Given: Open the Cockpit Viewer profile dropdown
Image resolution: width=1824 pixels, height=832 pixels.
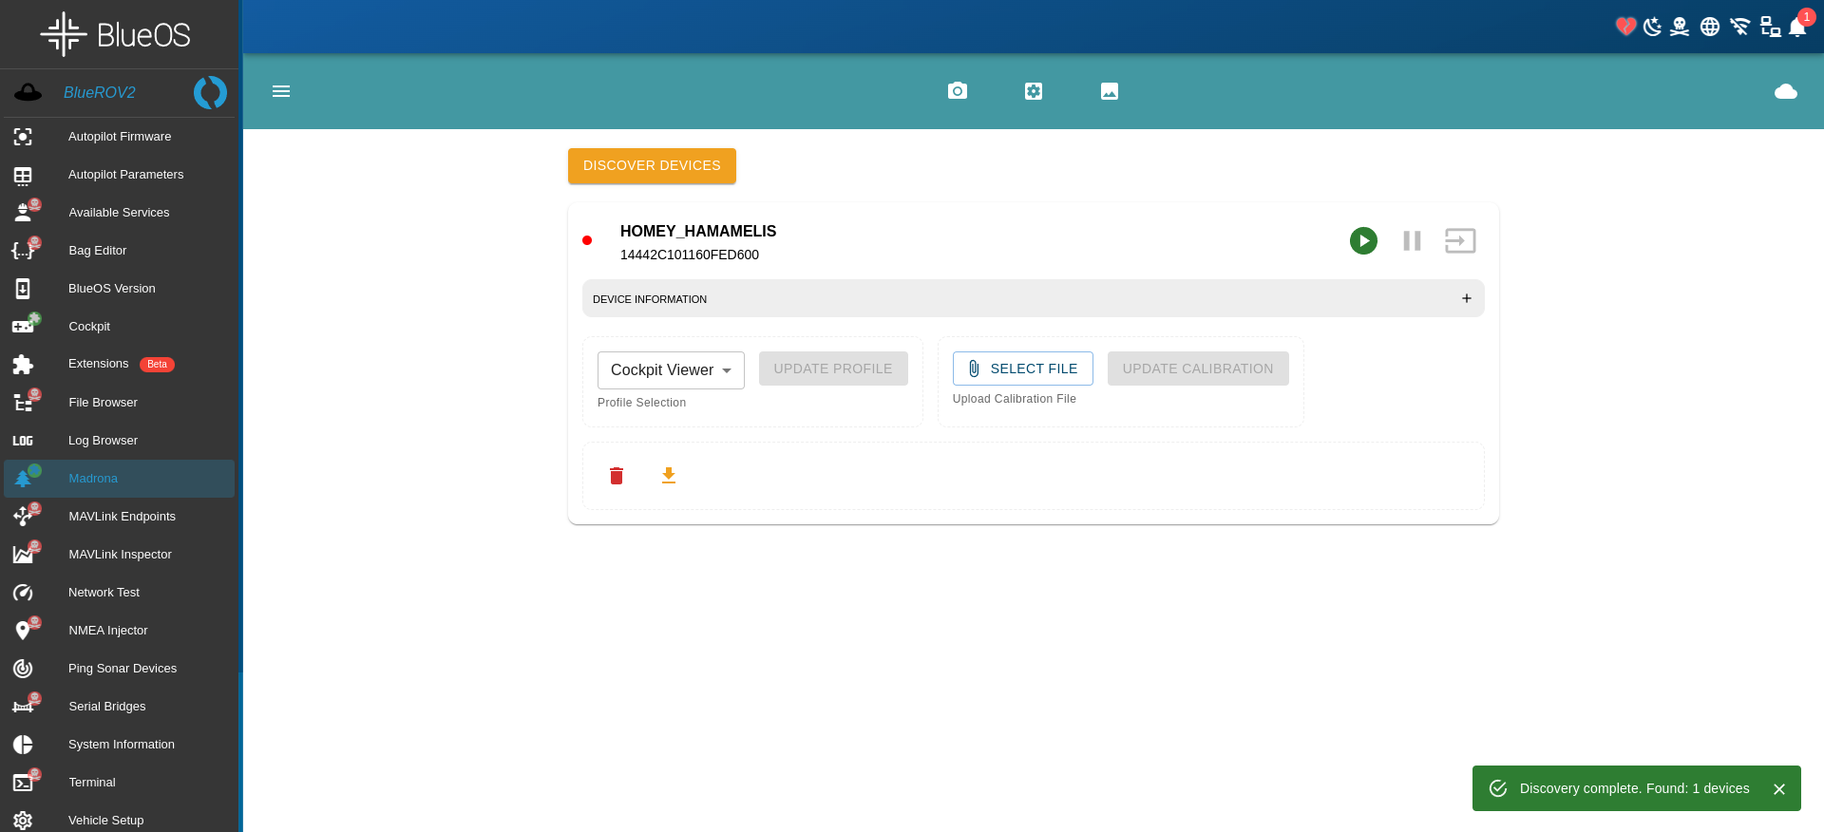Looking at the screenshot, I should [671, 370].
